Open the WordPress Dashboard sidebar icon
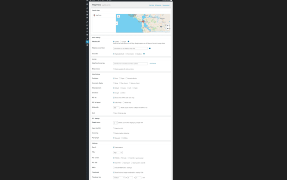 point(87,4)
